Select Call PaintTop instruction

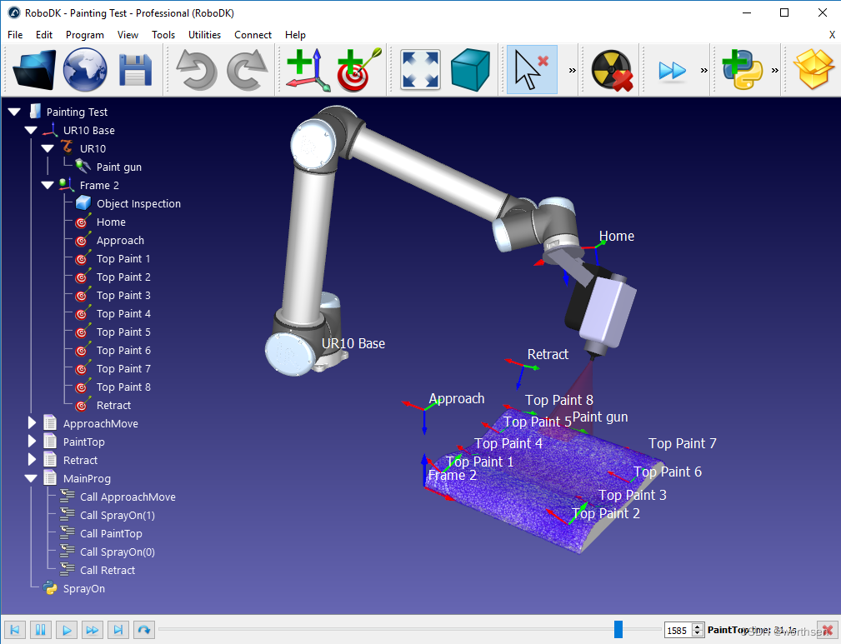point(111,533)
